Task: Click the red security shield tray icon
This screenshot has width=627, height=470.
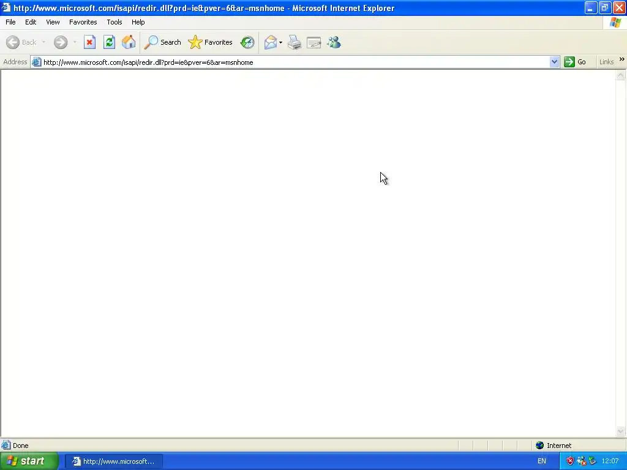Action: click(x=570, y=461)
